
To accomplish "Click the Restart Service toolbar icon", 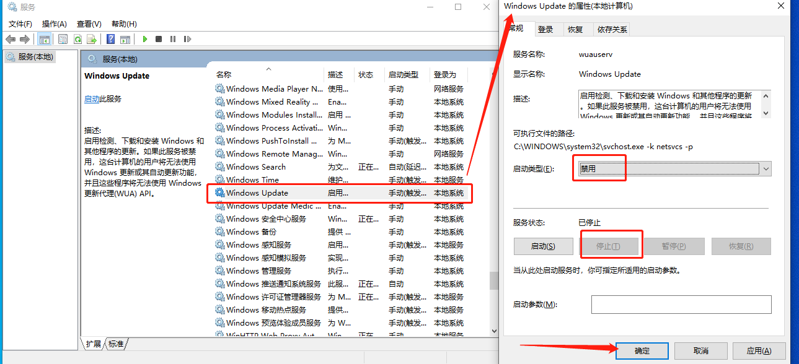I will point(188,39).
